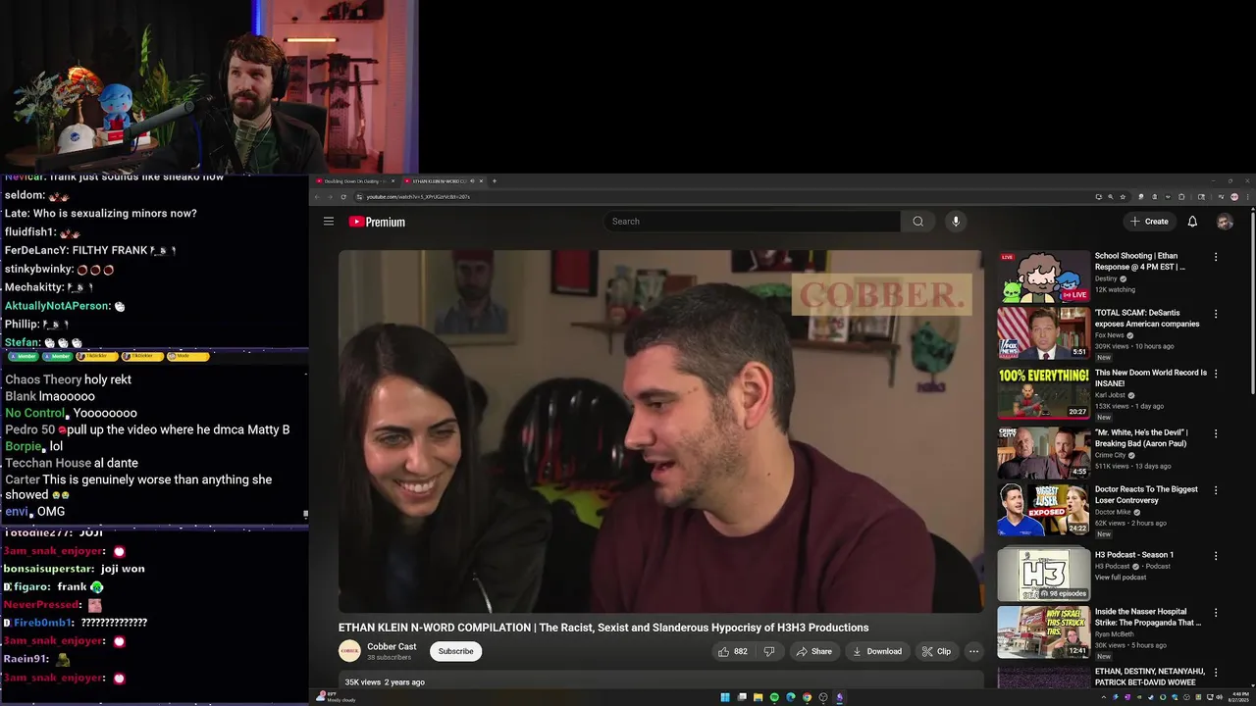Switch to ETHAN KLEIN N-WORD browser tab
The width and height of the screenshot is (1256, 706).
coord(438,181)
